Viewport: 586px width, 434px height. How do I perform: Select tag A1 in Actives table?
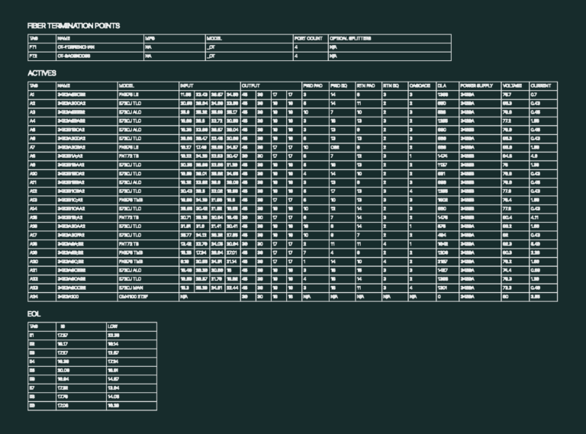pyautogui.click(x=32, y=95)
